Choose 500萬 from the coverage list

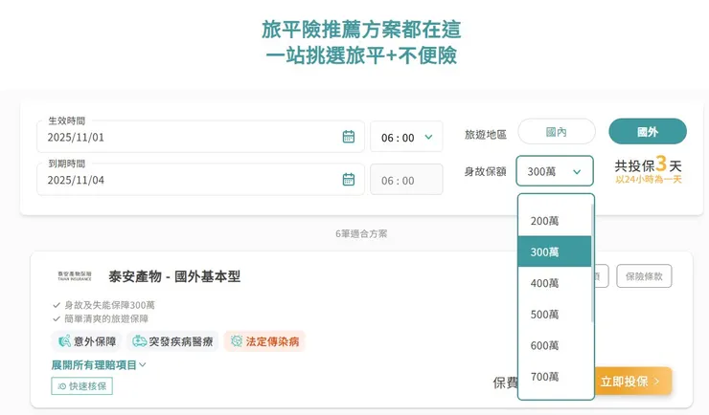point(555,314)
